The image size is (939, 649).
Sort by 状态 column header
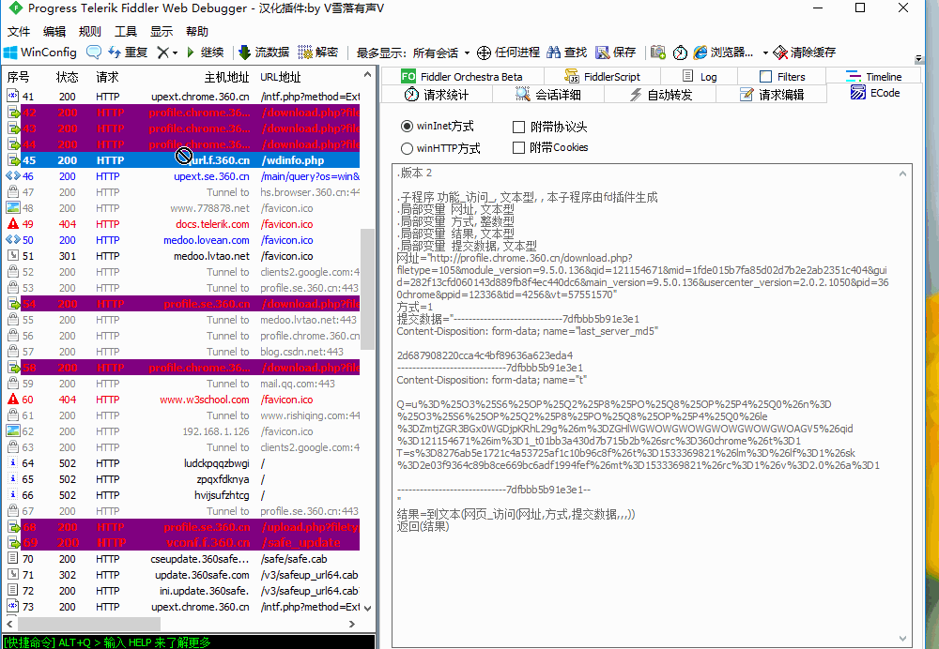(67, 77)
